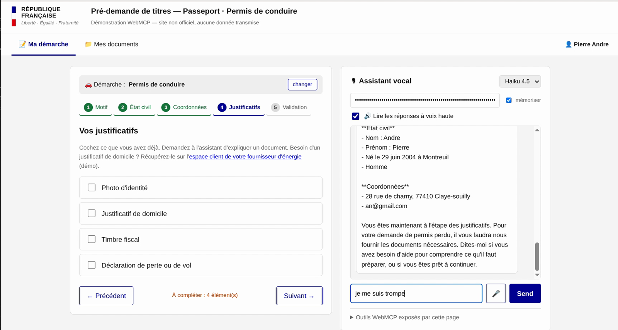Click step number 5 circle for Validation
This screenshot has width=618, height=330.
[x=275, y=107]
